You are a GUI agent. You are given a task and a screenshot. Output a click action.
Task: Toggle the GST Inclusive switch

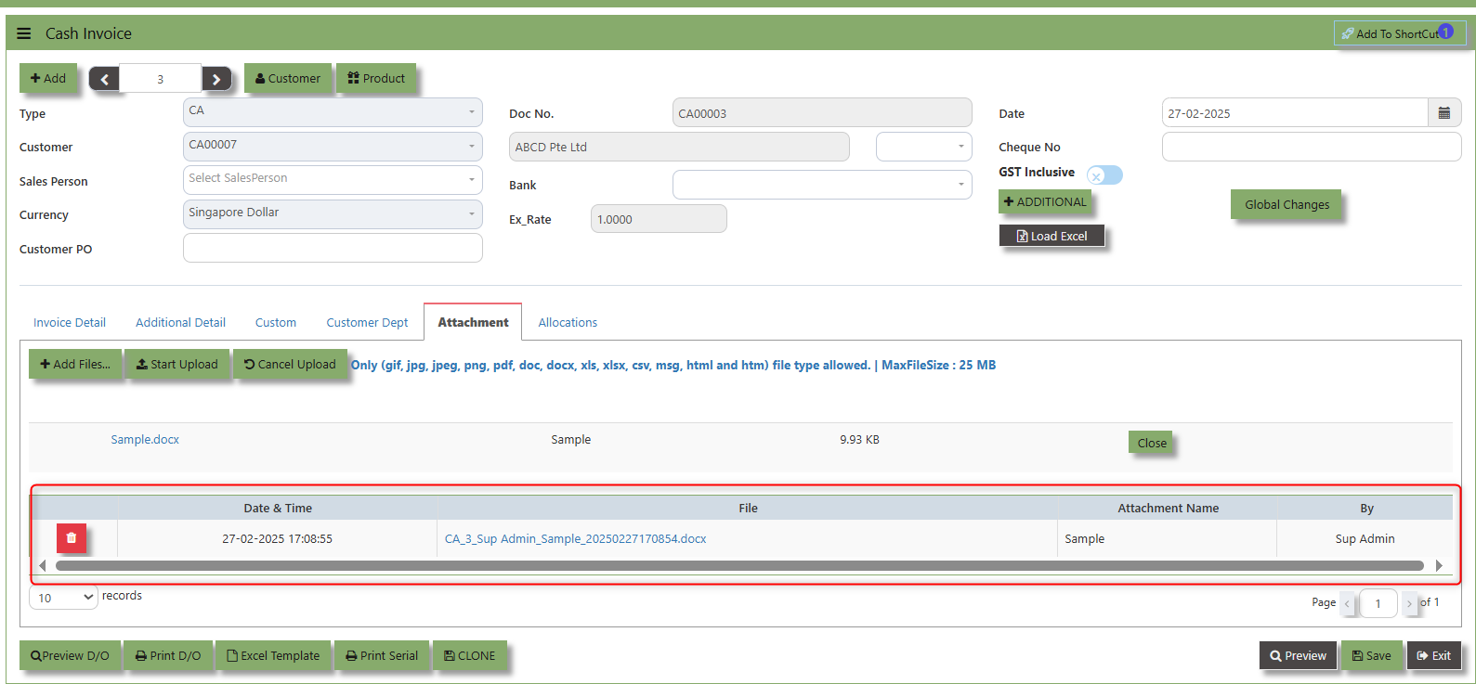[x=1104, y=175]
